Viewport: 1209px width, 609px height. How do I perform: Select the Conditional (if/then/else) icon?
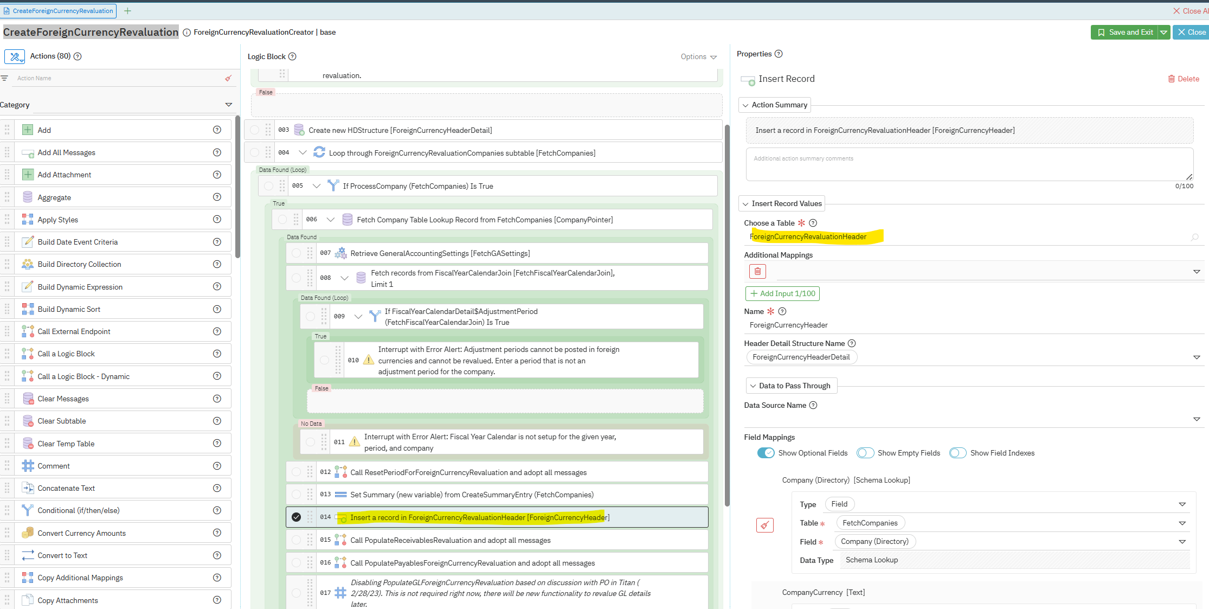[28, 510]
